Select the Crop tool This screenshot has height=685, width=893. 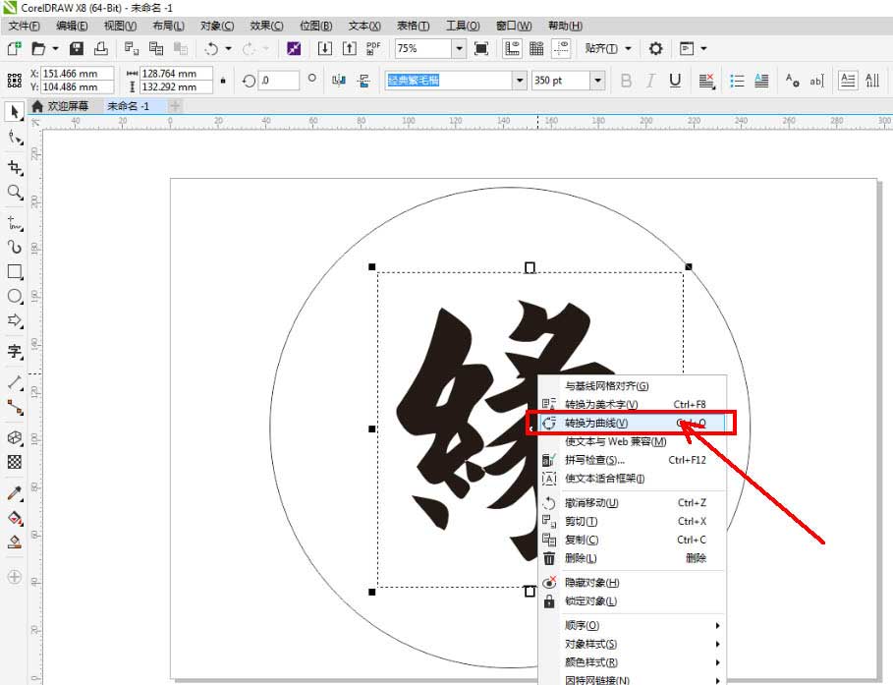(15, 167)
